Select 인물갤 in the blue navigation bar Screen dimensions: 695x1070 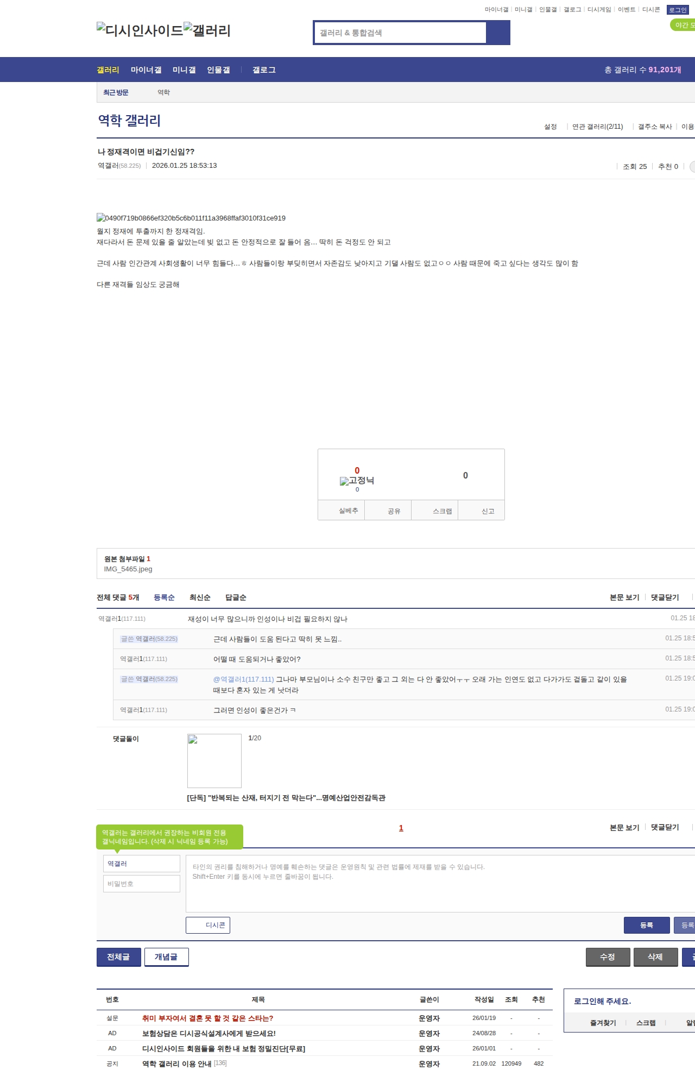coord(218,70)
